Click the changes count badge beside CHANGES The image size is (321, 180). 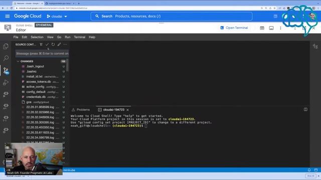[63, 61]
